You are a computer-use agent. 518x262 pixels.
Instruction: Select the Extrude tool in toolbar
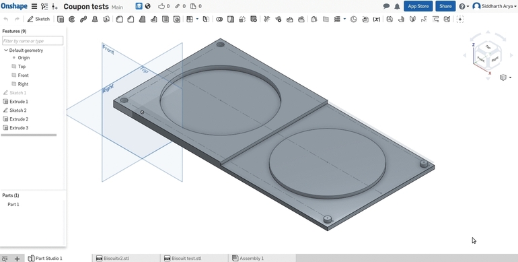click(61, 19)
